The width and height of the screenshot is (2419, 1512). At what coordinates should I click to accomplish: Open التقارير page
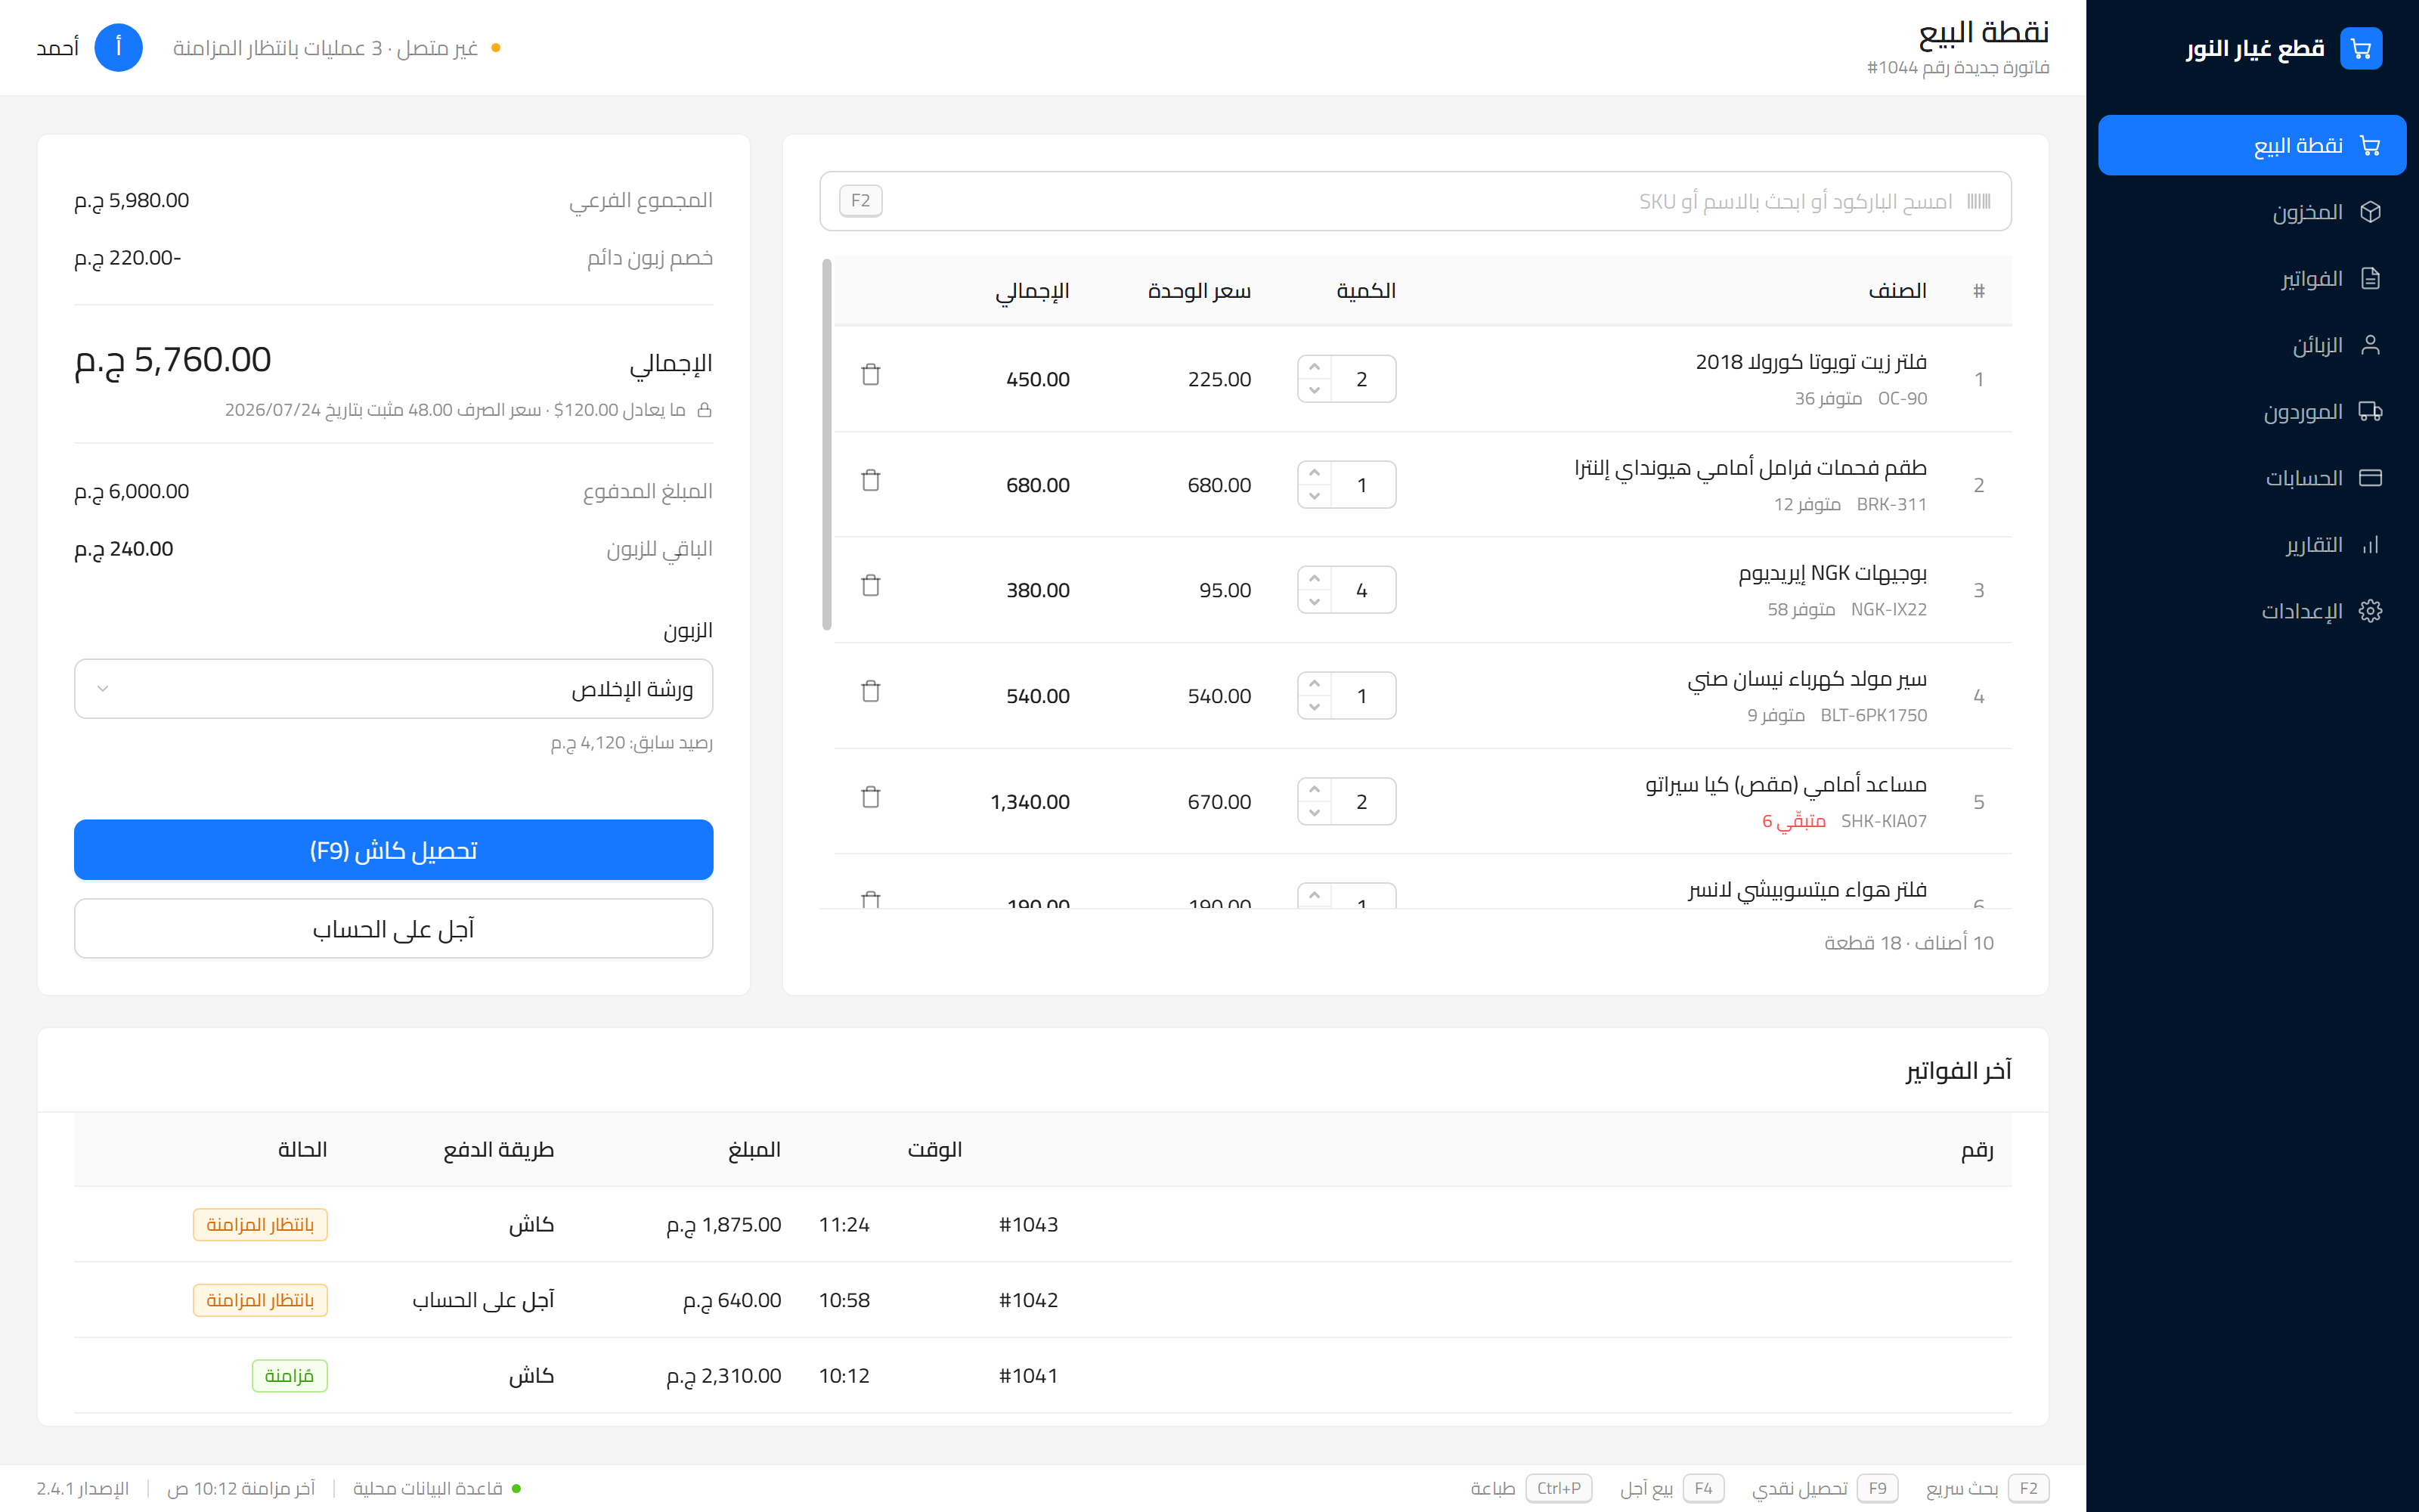click(x=2252, y=544)
